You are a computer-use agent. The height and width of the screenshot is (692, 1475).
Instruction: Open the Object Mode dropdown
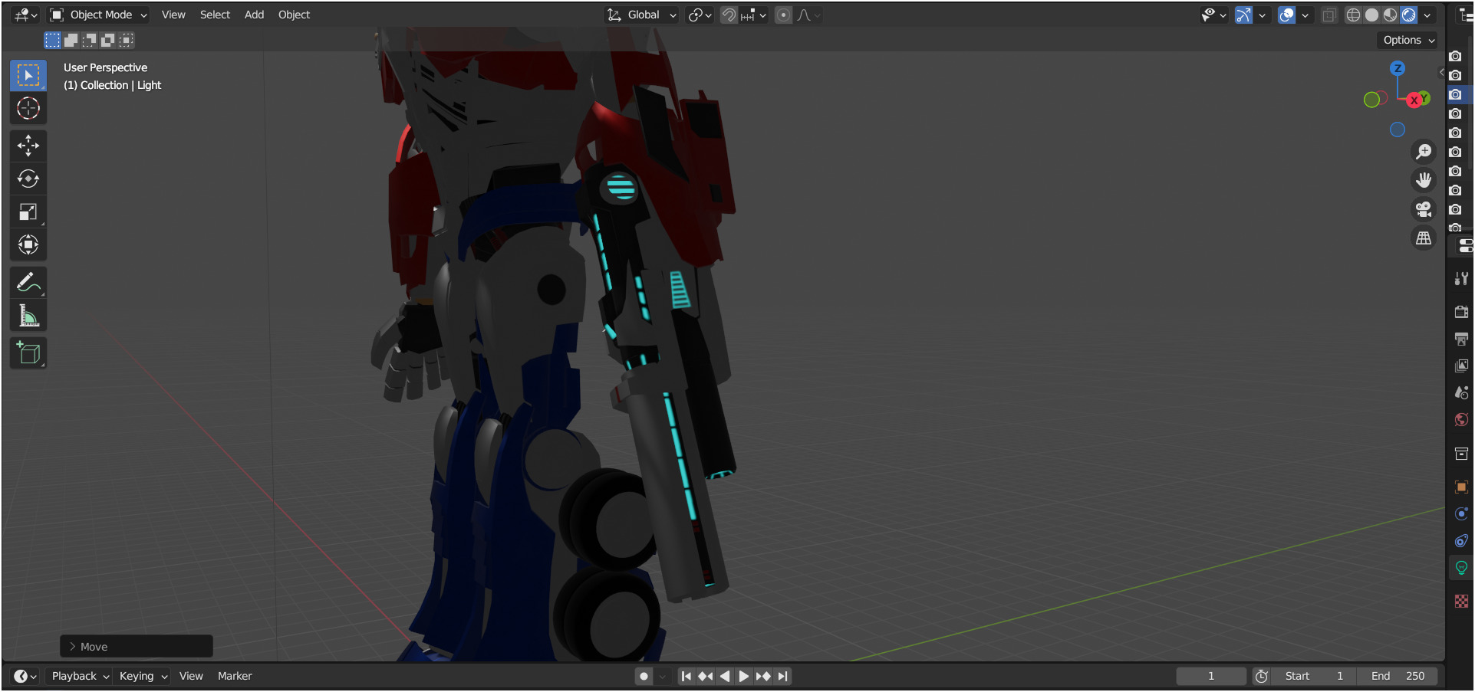coord(98,15)
